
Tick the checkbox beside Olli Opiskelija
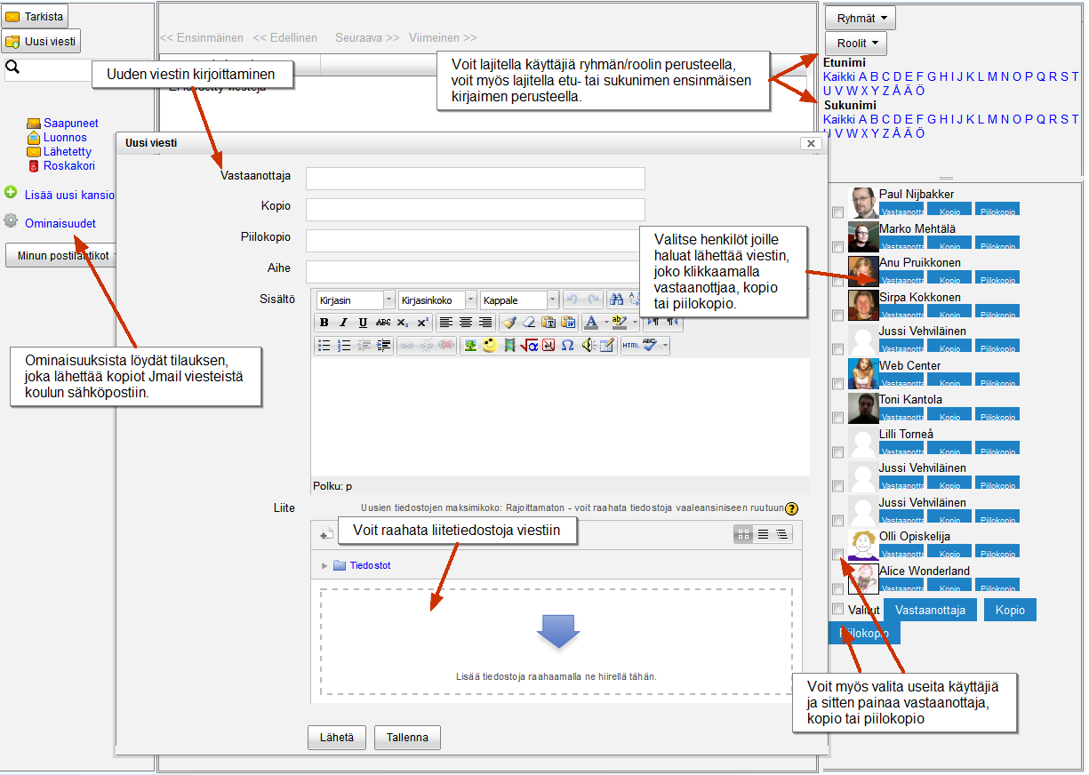tap(837, 555)
